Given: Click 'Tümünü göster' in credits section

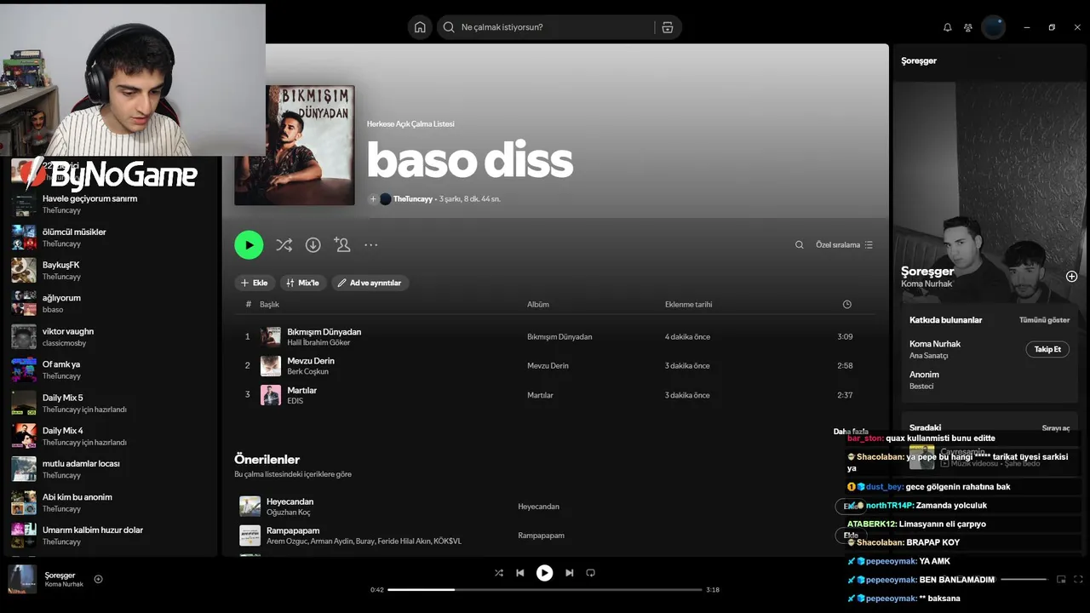Looking at the screenshot, I should [x=1044, y=320].
